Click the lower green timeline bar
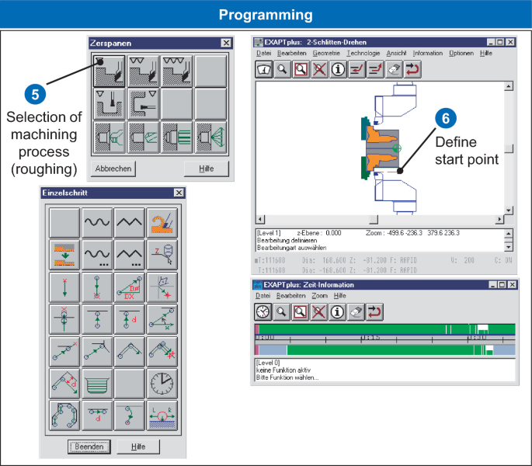The height and width of the screenshot is (466, 532). 384,350
